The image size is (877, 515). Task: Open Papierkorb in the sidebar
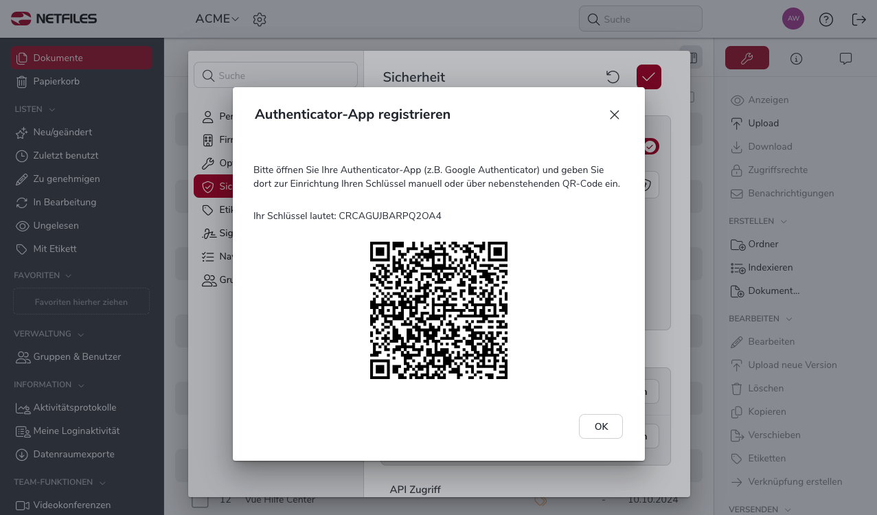click(x=56, y=82)
